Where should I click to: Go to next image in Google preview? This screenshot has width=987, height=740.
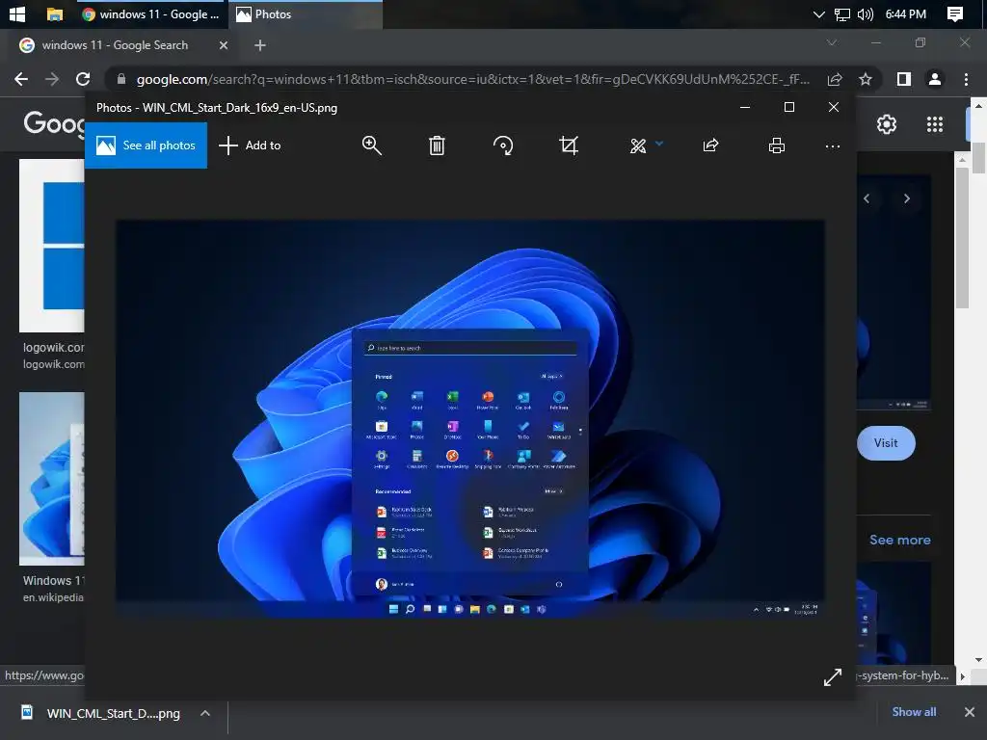click(906, 198)
